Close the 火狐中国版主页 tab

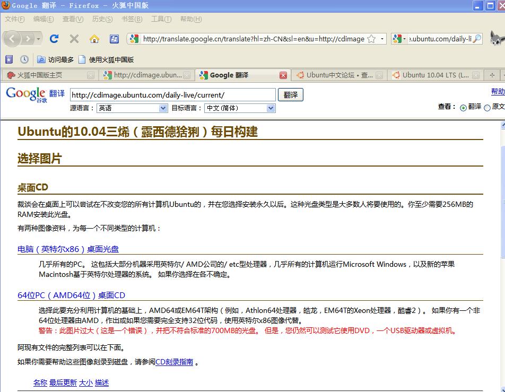91,75
